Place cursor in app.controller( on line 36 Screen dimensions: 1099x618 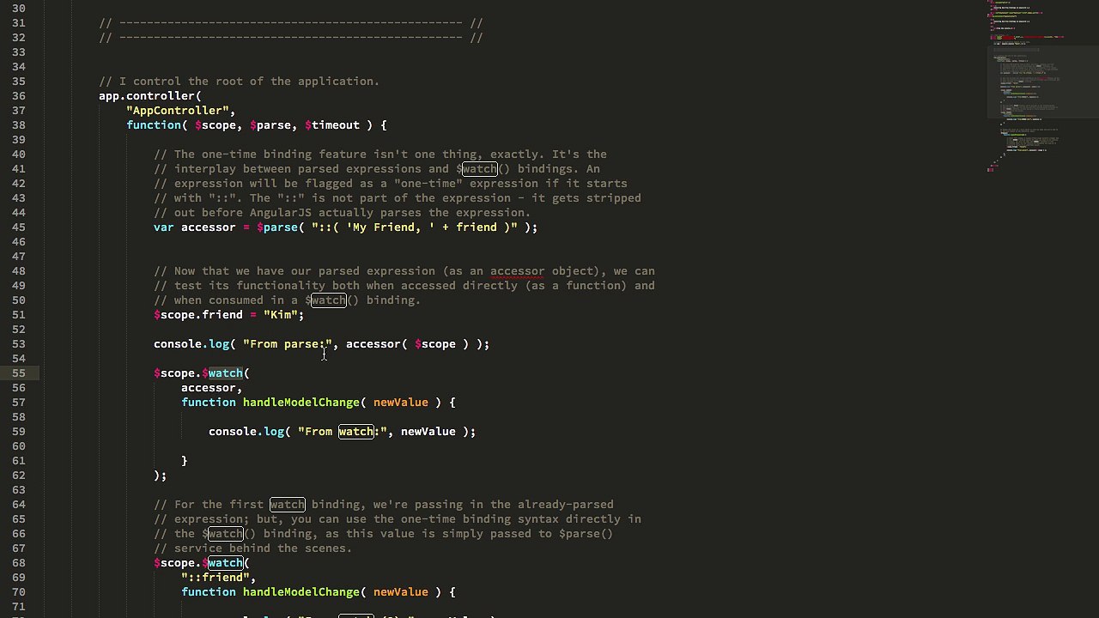(150, 96)
